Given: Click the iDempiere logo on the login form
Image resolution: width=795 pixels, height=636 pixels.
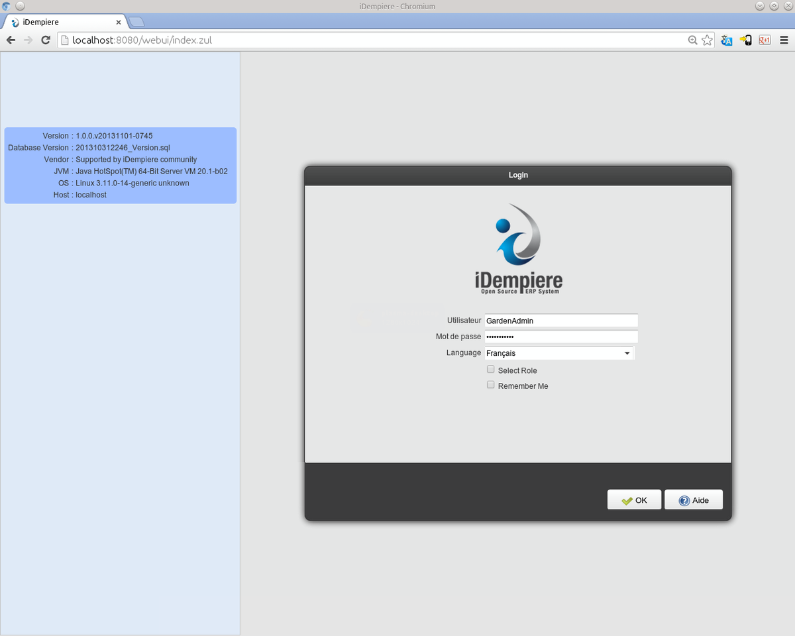Looking at the screenshot, I should [518, 248].
